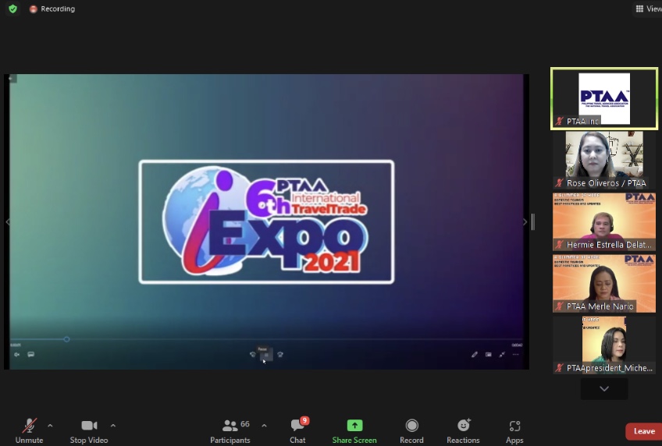Click the back arrow atop shared screen
Viewport: 662px width, 446px height.
click(x=11, y=78)
